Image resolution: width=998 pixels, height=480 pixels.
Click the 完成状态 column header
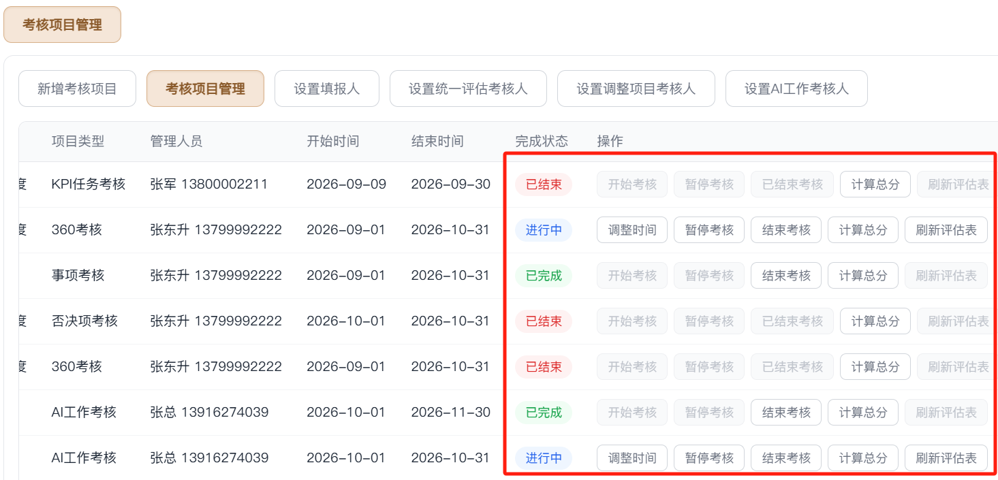click(x=542, y=141)
